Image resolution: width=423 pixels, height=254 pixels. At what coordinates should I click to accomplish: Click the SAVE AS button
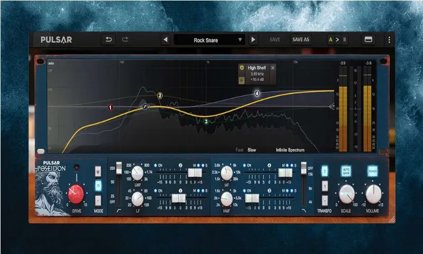coord(301,39)
